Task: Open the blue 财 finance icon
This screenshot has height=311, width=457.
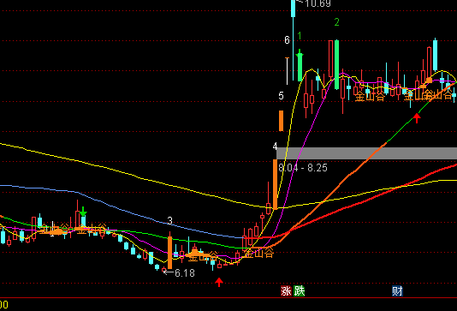Action: (x=397, y=291)
